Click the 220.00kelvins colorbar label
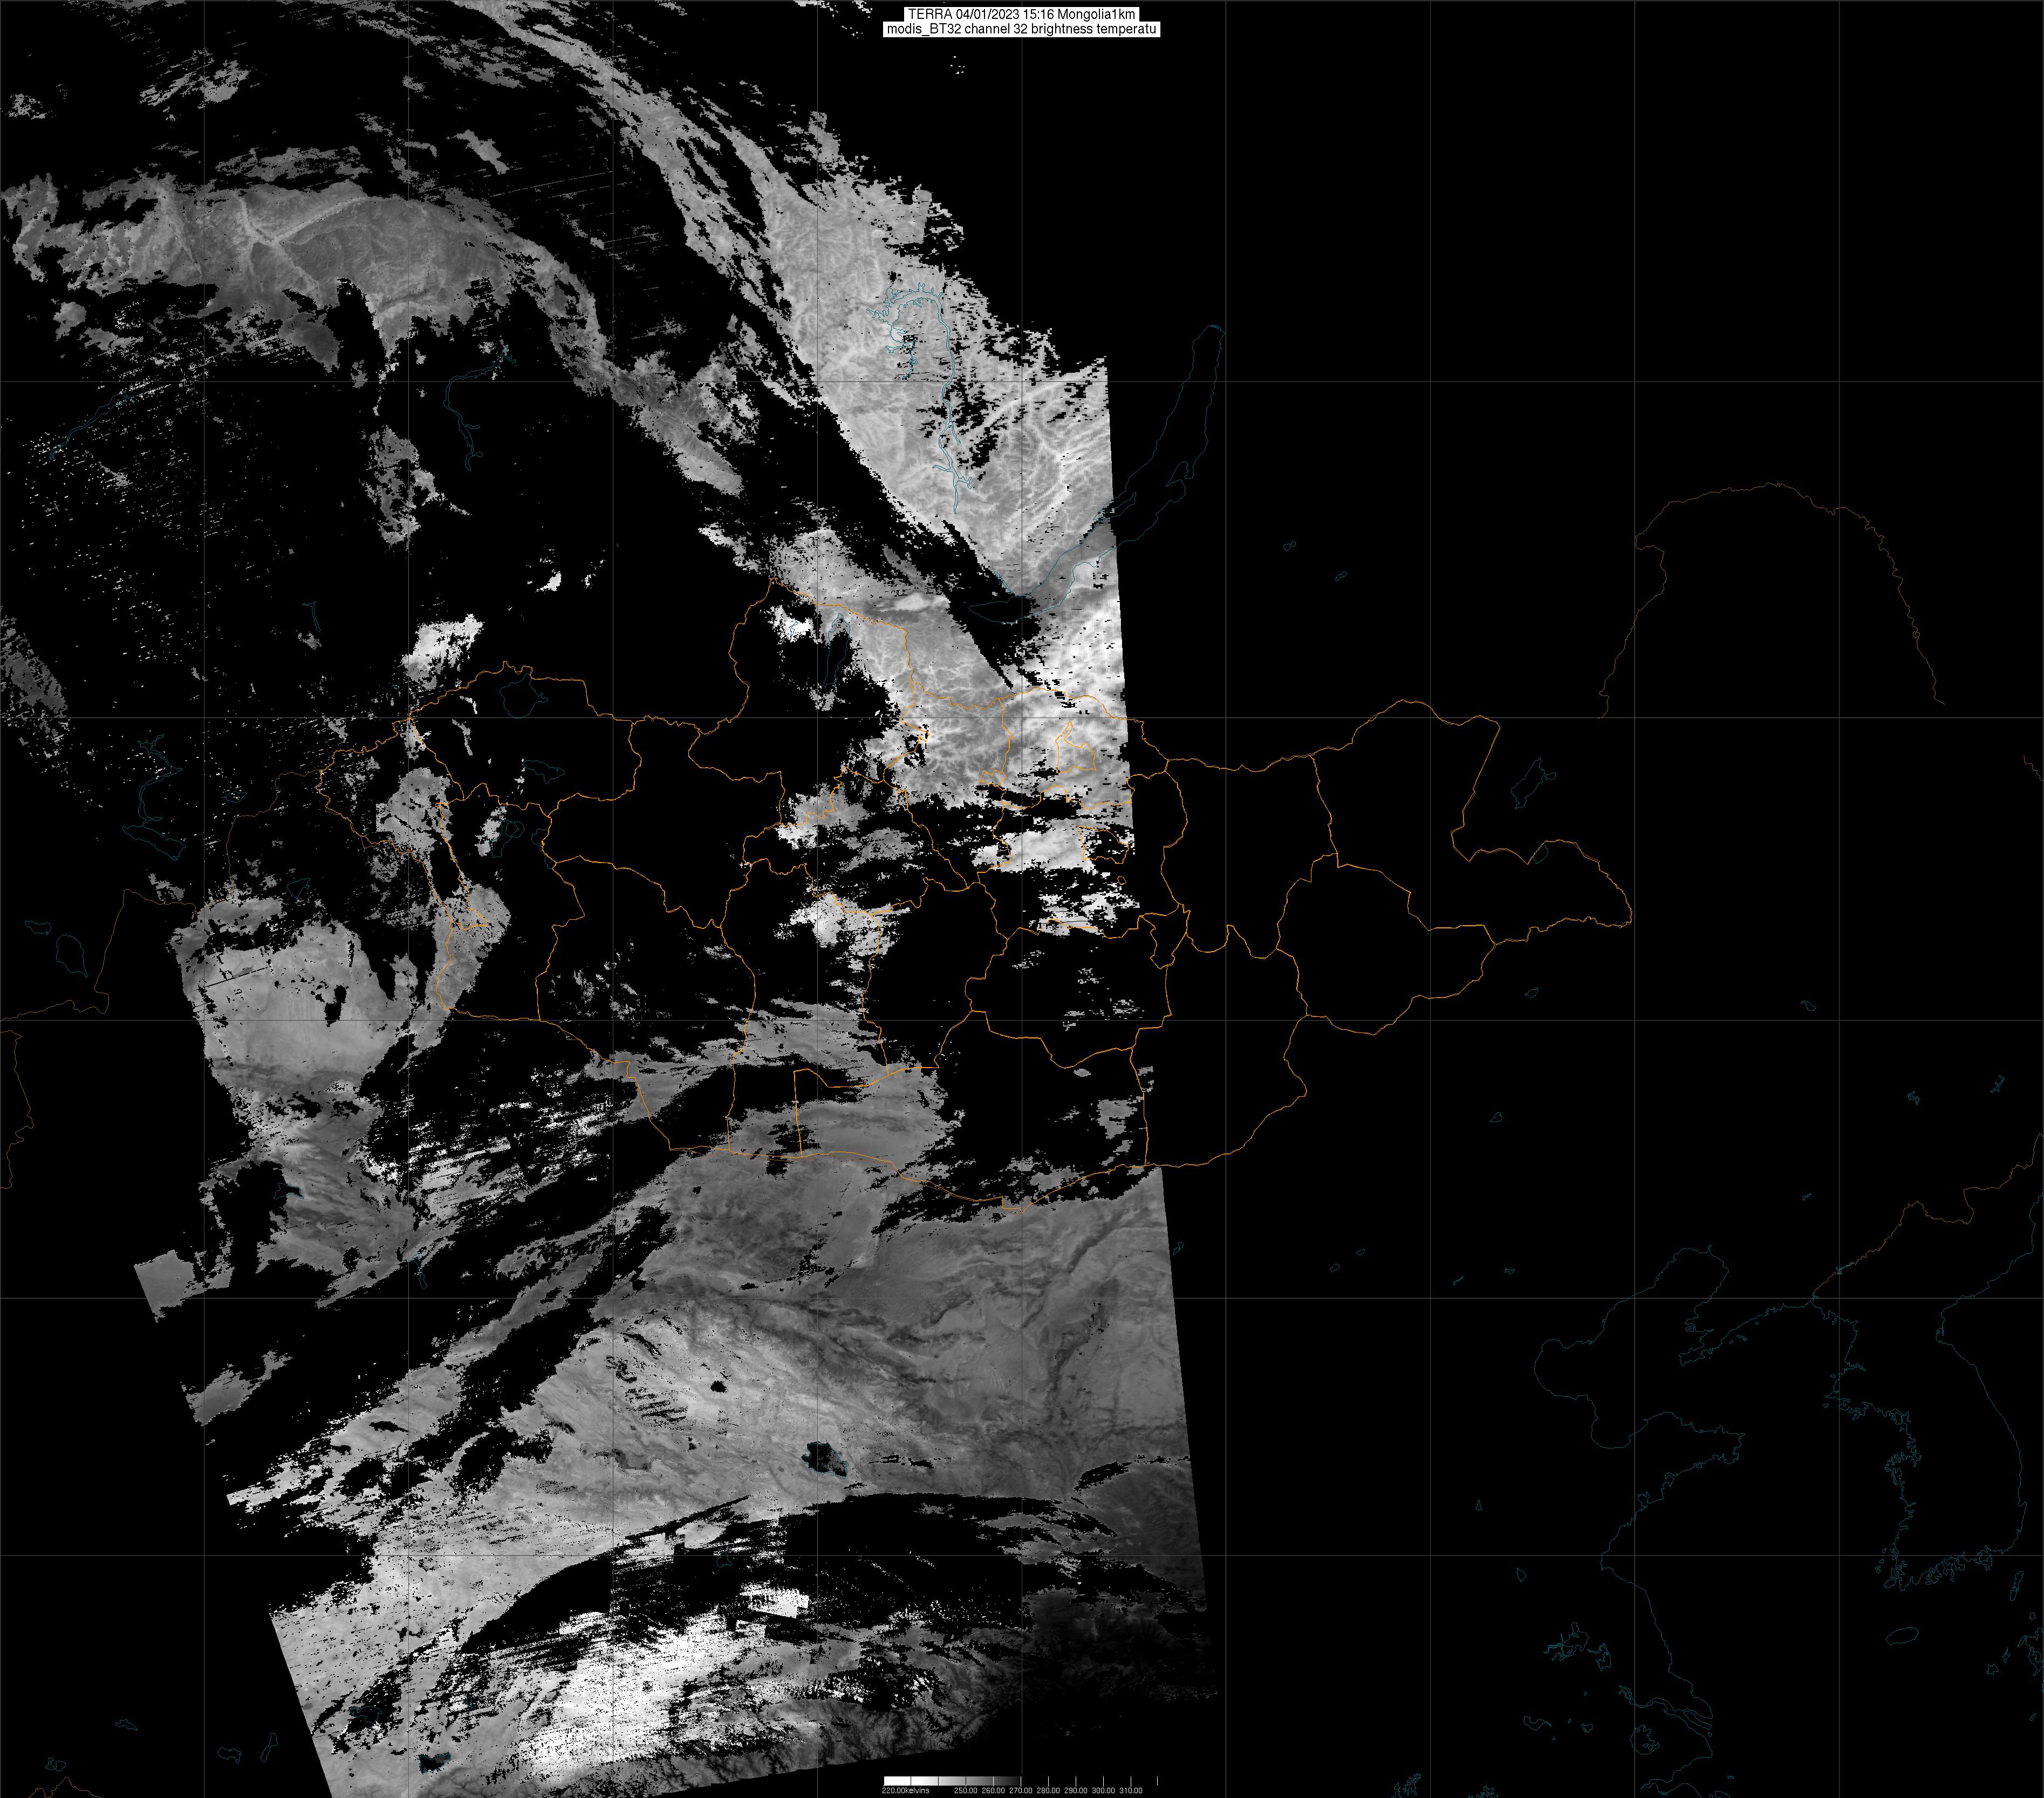The width and height of the screenshot is (2044, 1798). click(905, 1790)
